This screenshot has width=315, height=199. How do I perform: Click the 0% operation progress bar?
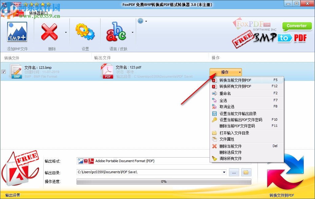163,181
